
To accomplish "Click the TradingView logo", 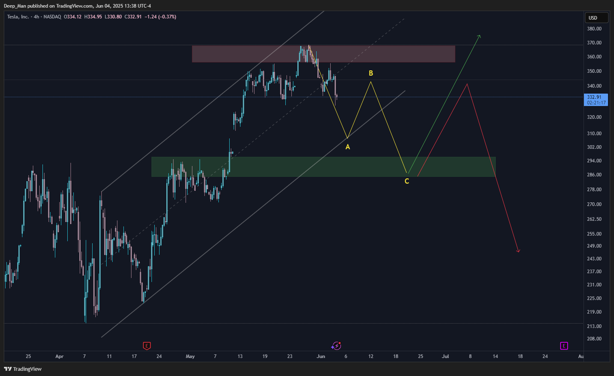I will 23,369.
